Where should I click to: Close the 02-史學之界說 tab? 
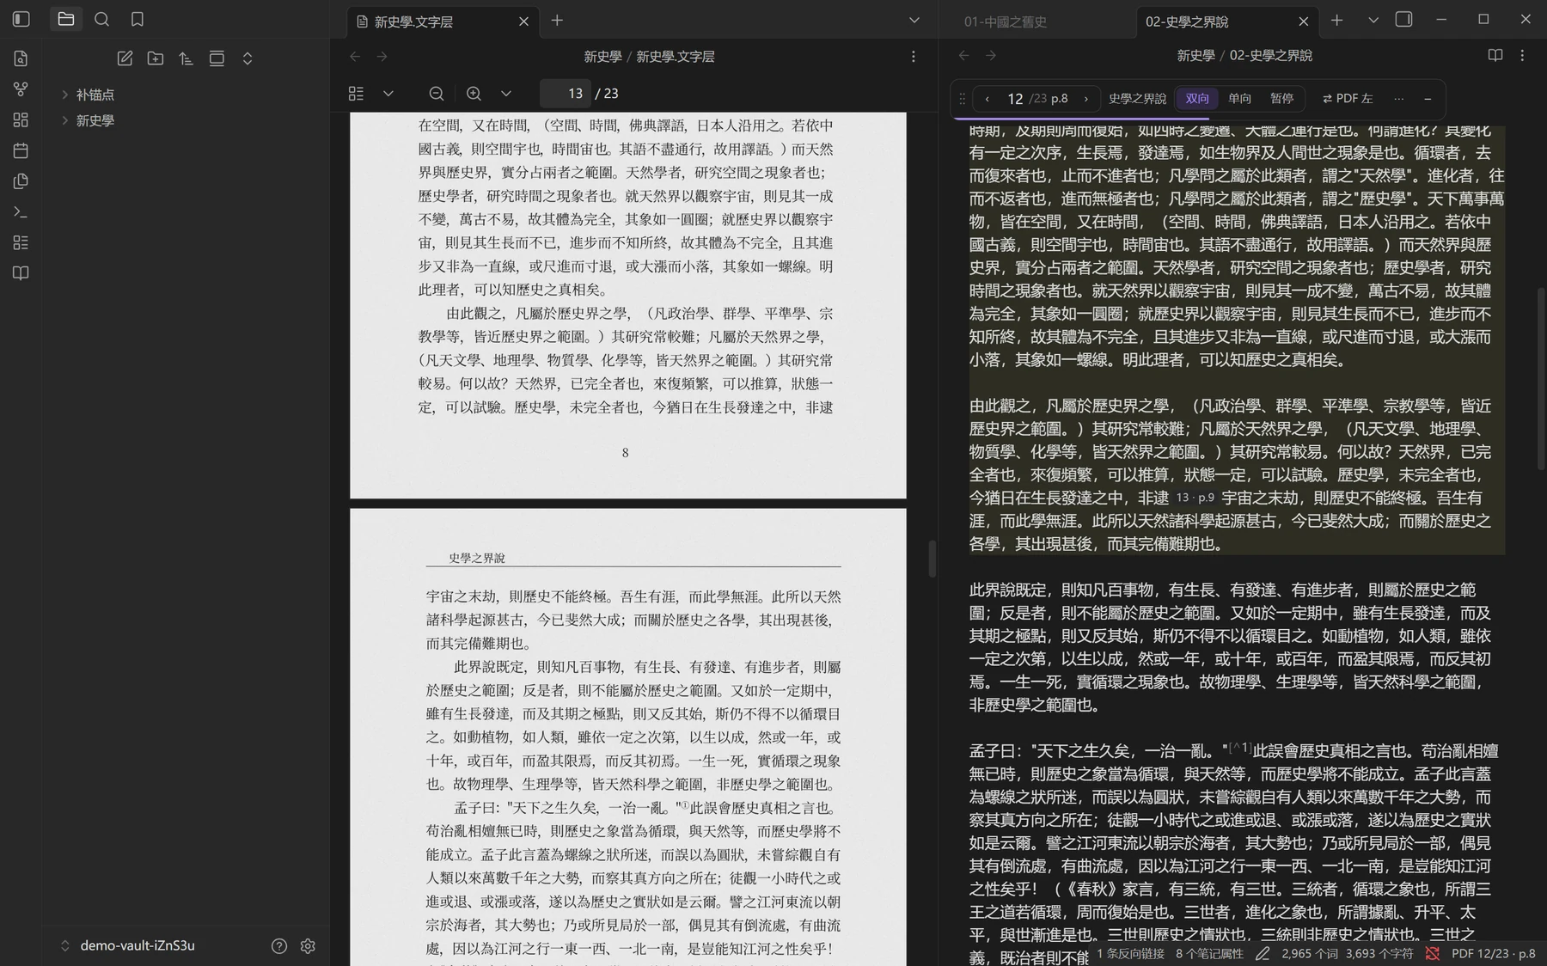(x=1303, y=21)
